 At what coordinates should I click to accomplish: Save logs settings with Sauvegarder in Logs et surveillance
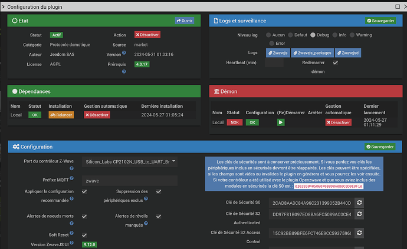click(380, 21)
